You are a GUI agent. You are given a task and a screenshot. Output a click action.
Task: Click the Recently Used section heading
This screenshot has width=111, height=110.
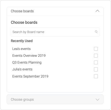(22, 41)
